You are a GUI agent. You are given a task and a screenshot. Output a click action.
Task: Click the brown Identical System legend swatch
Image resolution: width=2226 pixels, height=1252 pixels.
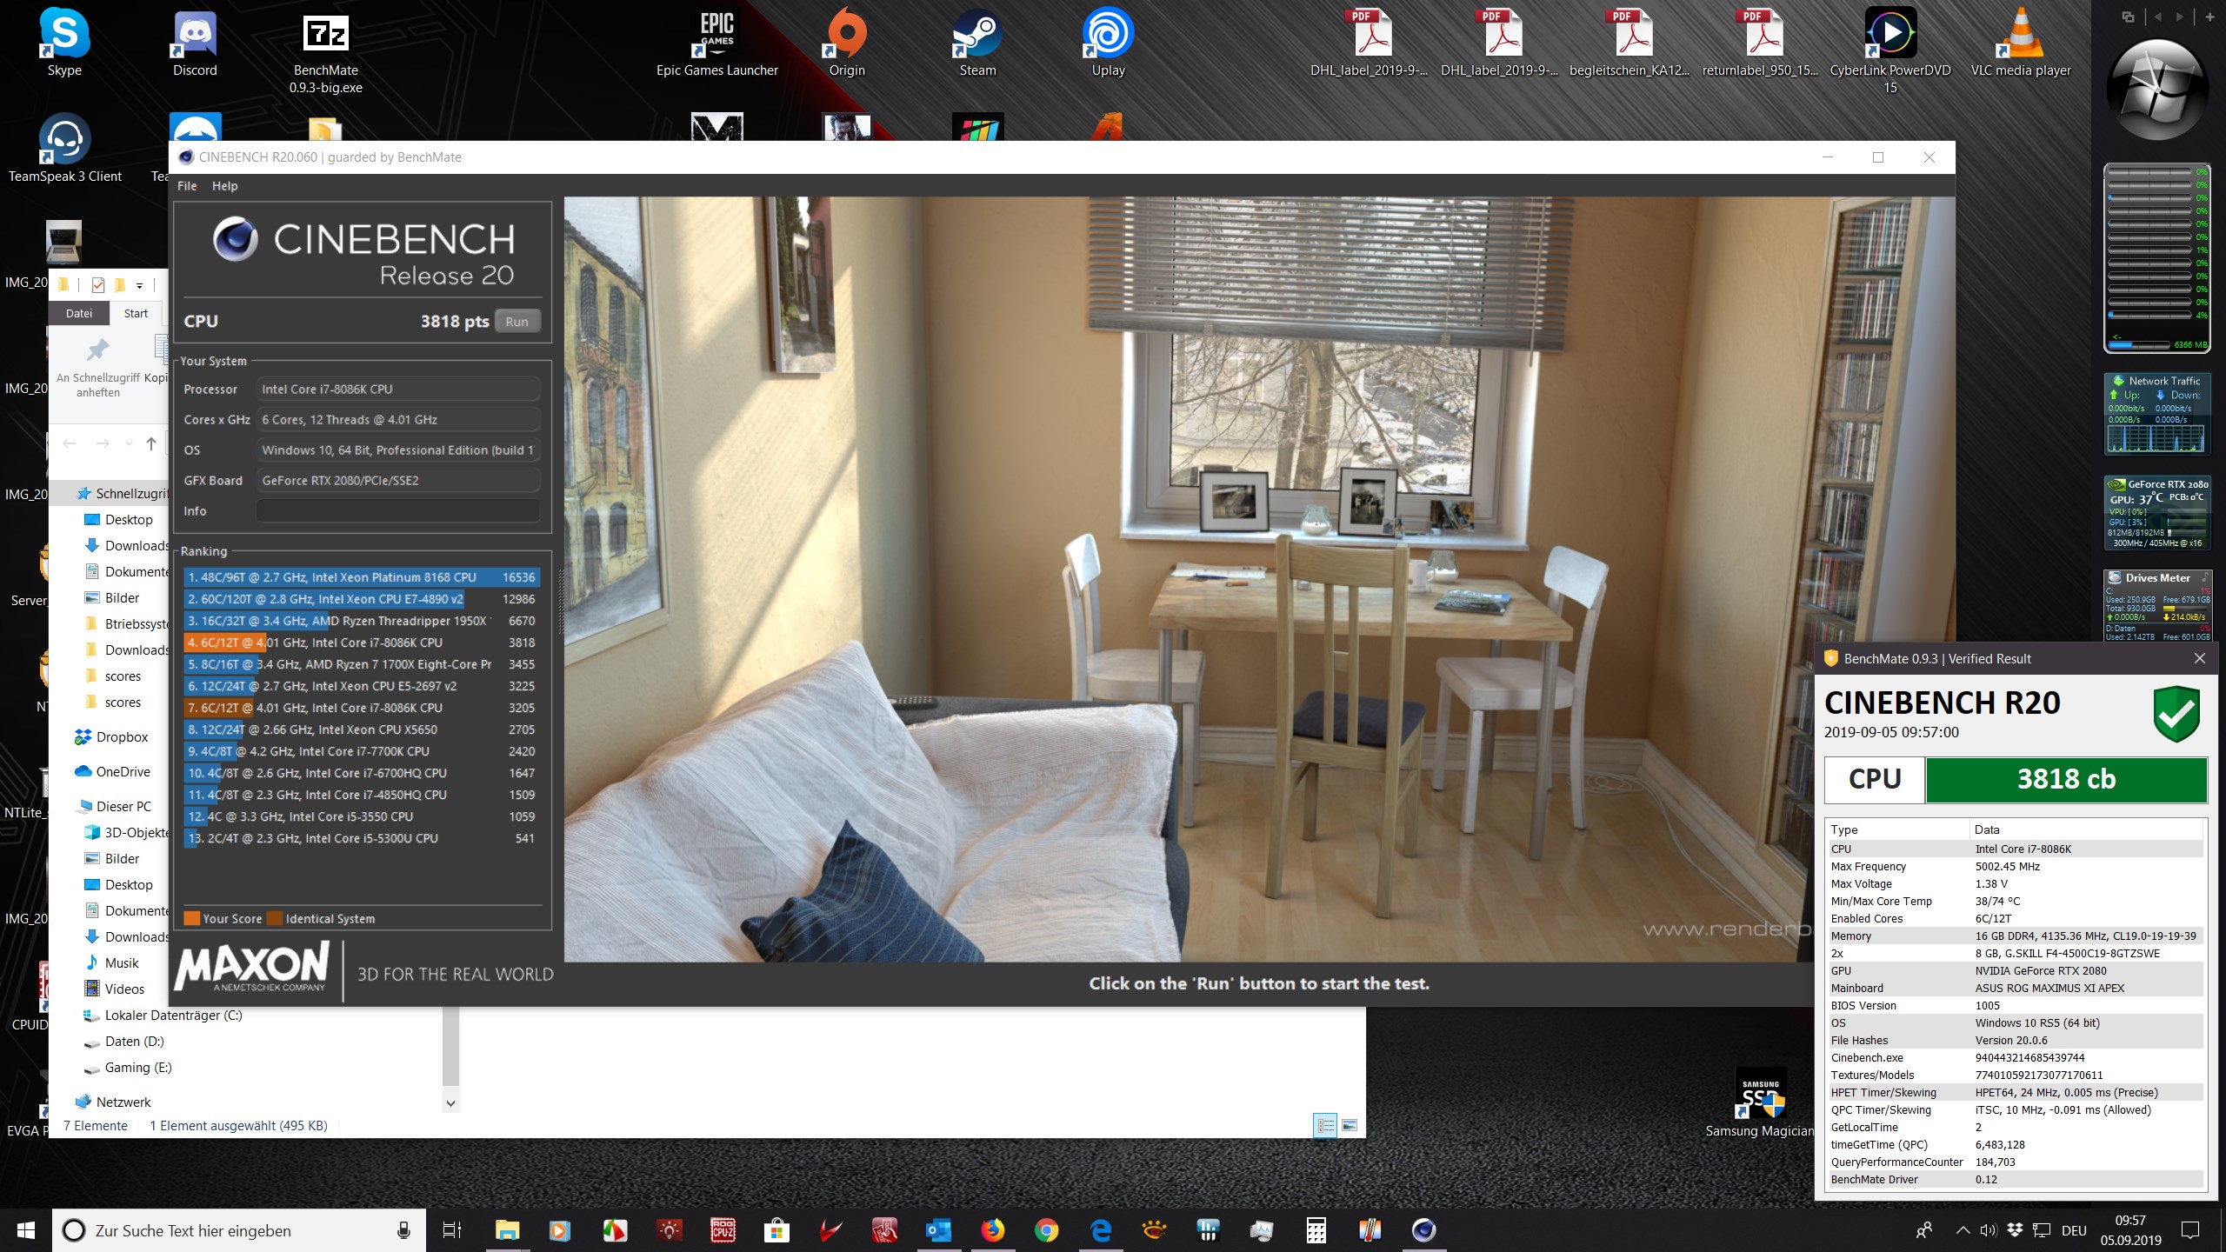coord(275,918)
